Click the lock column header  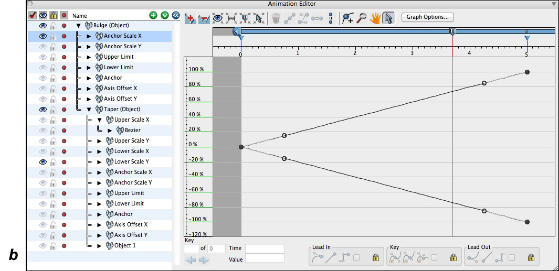tap(53, 15)
